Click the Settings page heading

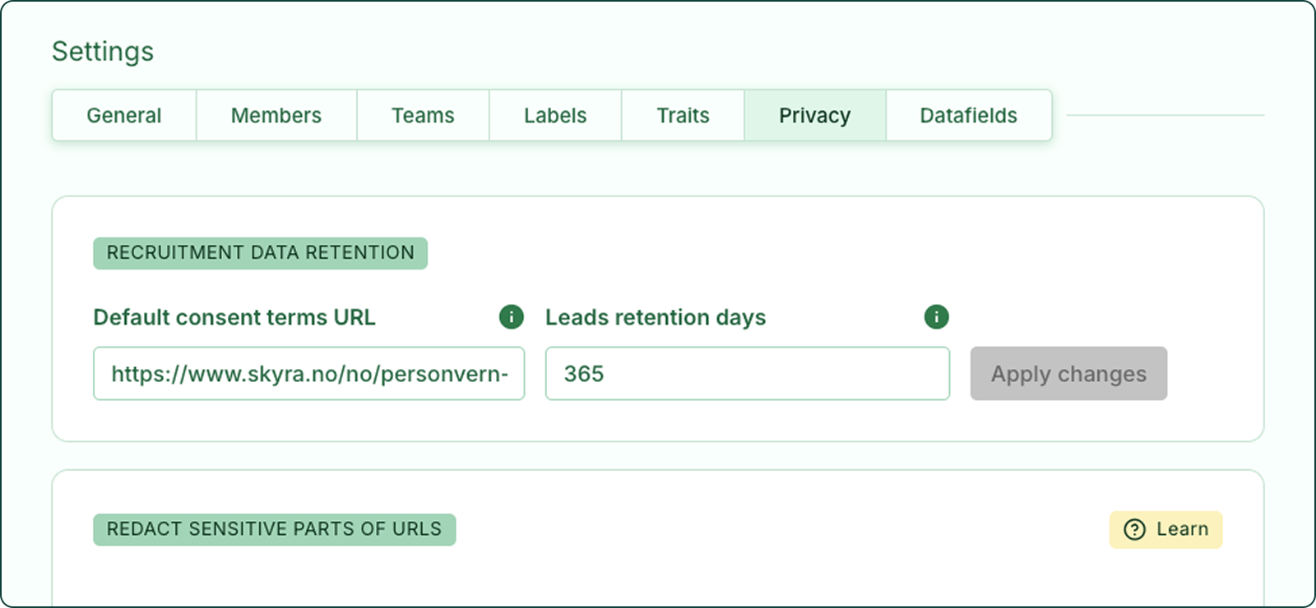pos(103,52)
